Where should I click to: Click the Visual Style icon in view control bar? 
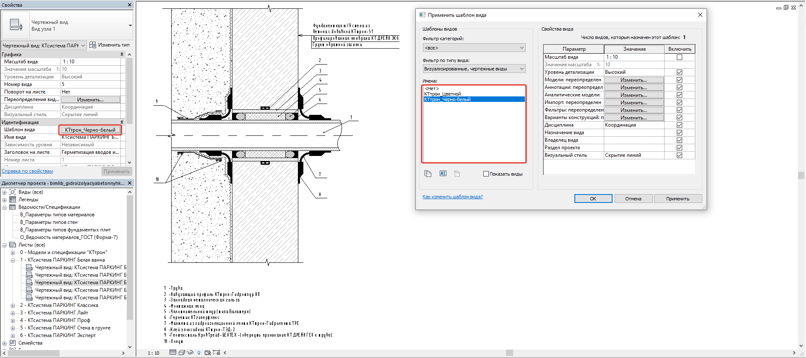[x=182, y=353]
